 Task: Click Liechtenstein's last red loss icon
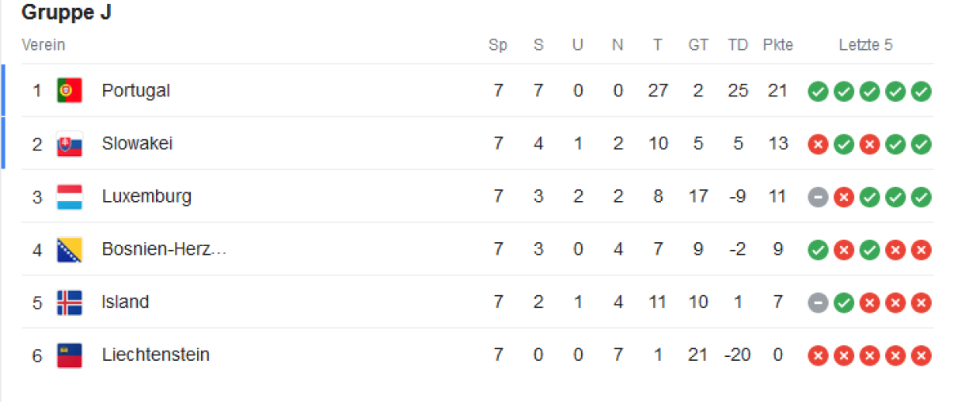(x=921, y=355)
